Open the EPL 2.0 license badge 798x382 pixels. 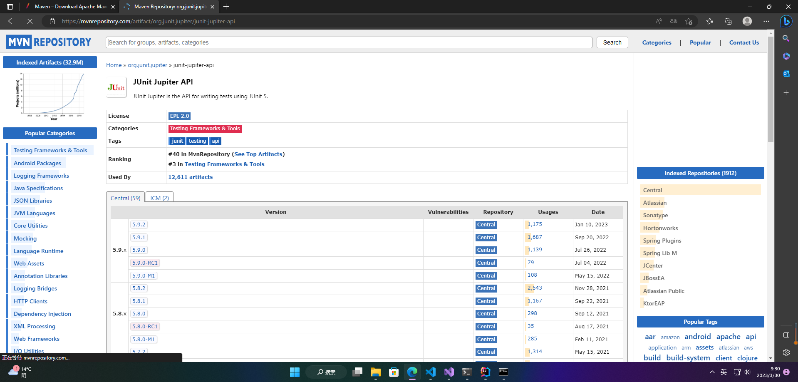[179, 116]
